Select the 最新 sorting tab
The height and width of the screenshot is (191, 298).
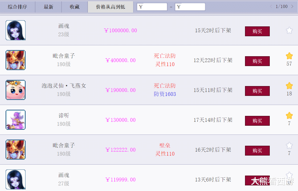pos(48,7)
